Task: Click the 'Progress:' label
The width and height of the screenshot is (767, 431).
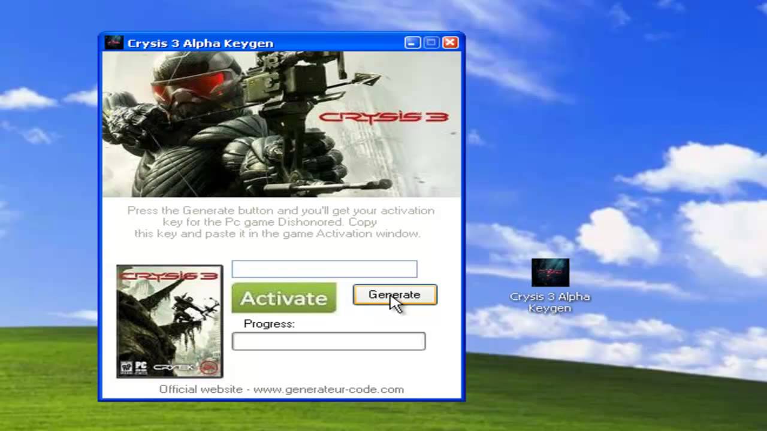Action: coord(269,324)
